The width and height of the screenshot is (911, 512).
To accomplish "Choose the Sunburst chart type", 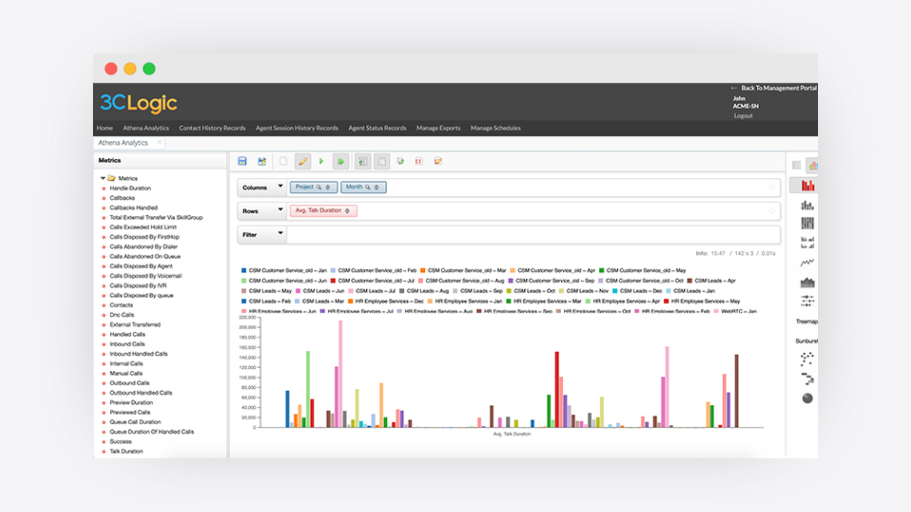I will 807,341.
